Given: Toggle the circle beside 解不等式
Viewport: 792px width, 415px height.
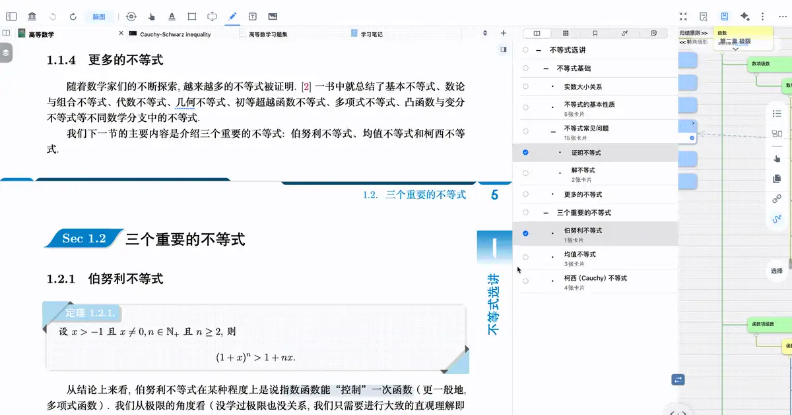Looking at the screenshot, I should 525,173.
